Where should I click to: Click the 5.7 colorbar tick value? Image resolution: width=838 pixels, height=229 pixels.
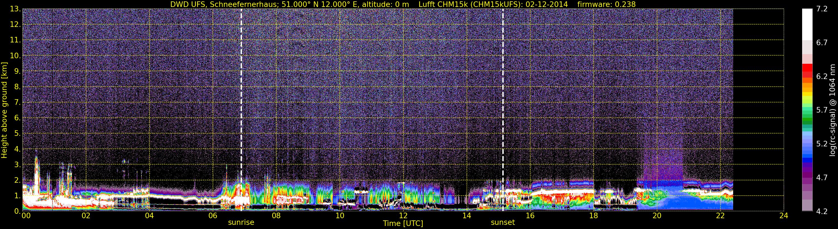point(822,110)
